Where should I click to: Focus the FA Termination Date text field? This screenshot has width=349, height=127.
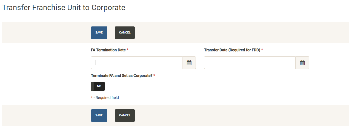(136, 63)
